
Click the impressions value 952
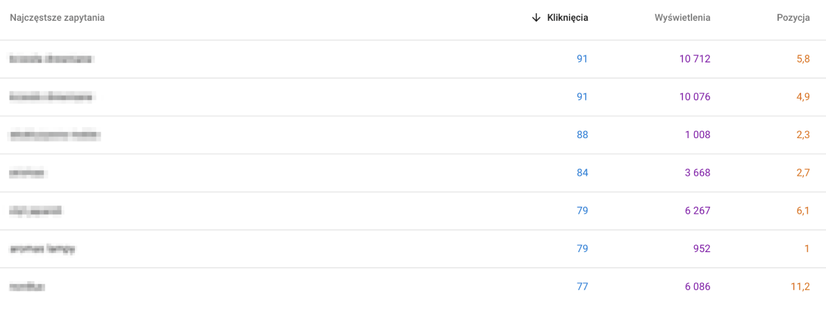click(x=700, y=249)
